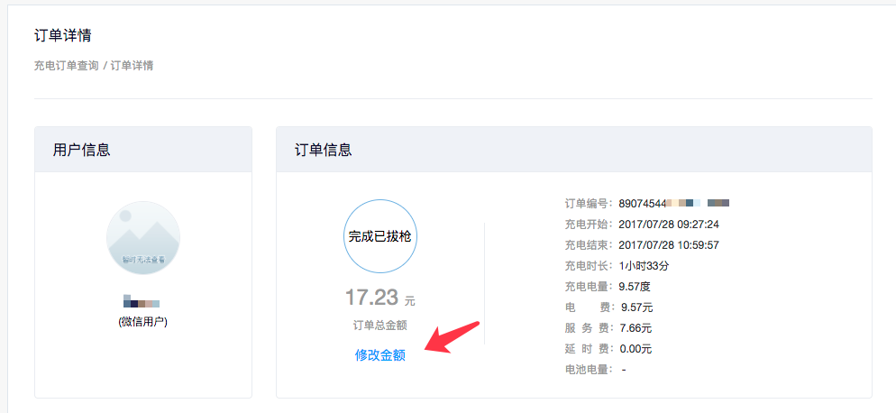Click the 完成已拔枪 status circle
896x413 pixels.
pyautogui.click(x=380, y=236)
